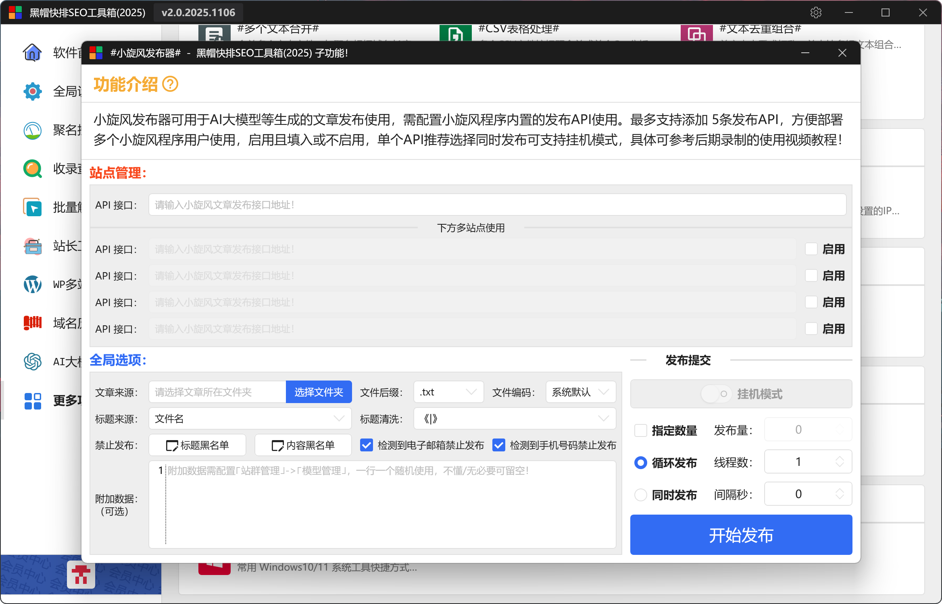Click the blue gear 全局 icon in sidebar
Viewport: 942px width, 604px height.
32,91
